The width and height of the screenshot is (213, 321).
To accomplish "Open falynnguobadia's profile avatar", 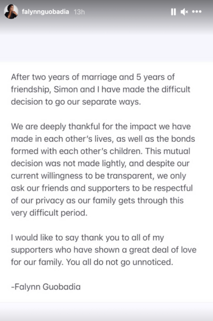I will (11, 12).
